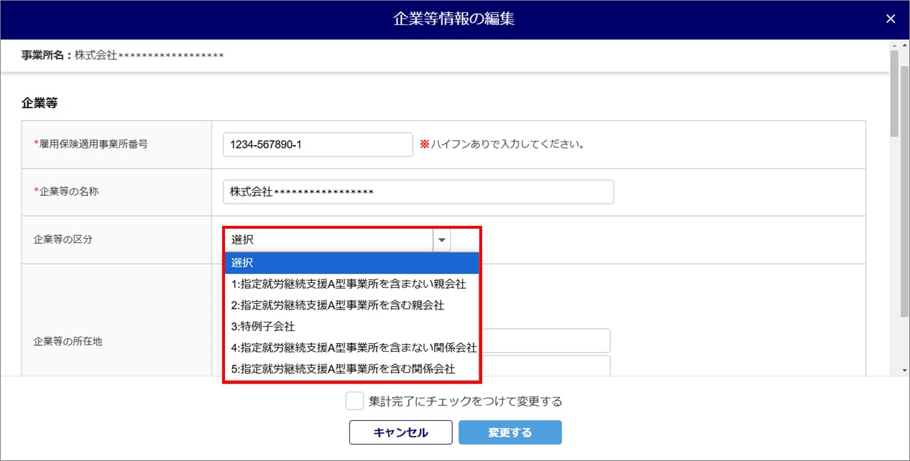Click the 雇用保険適用事業所番号 input field
This screenshot has height=461, width=910.
point(318,144)
